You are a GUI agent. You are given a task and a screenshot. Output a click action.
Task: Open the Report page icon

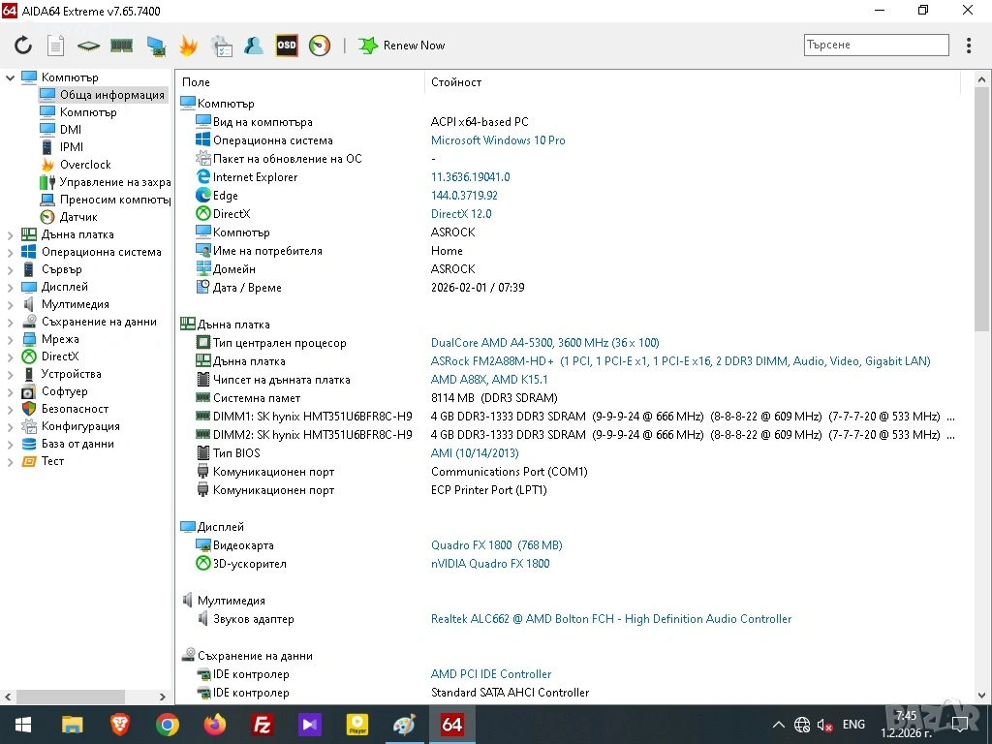[x=56, y=46]
